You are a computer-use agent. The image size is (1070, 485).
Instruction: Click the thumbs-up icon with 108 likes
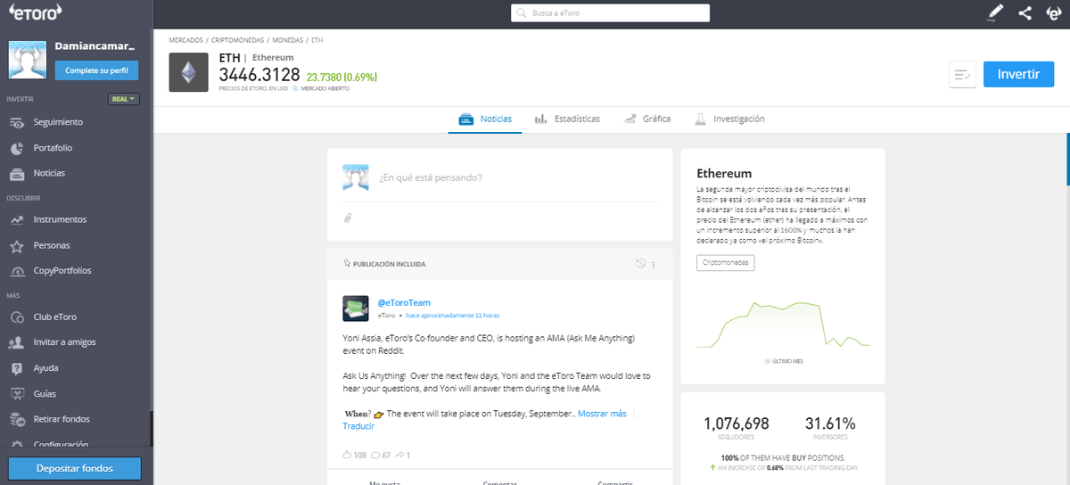(348, 455)
